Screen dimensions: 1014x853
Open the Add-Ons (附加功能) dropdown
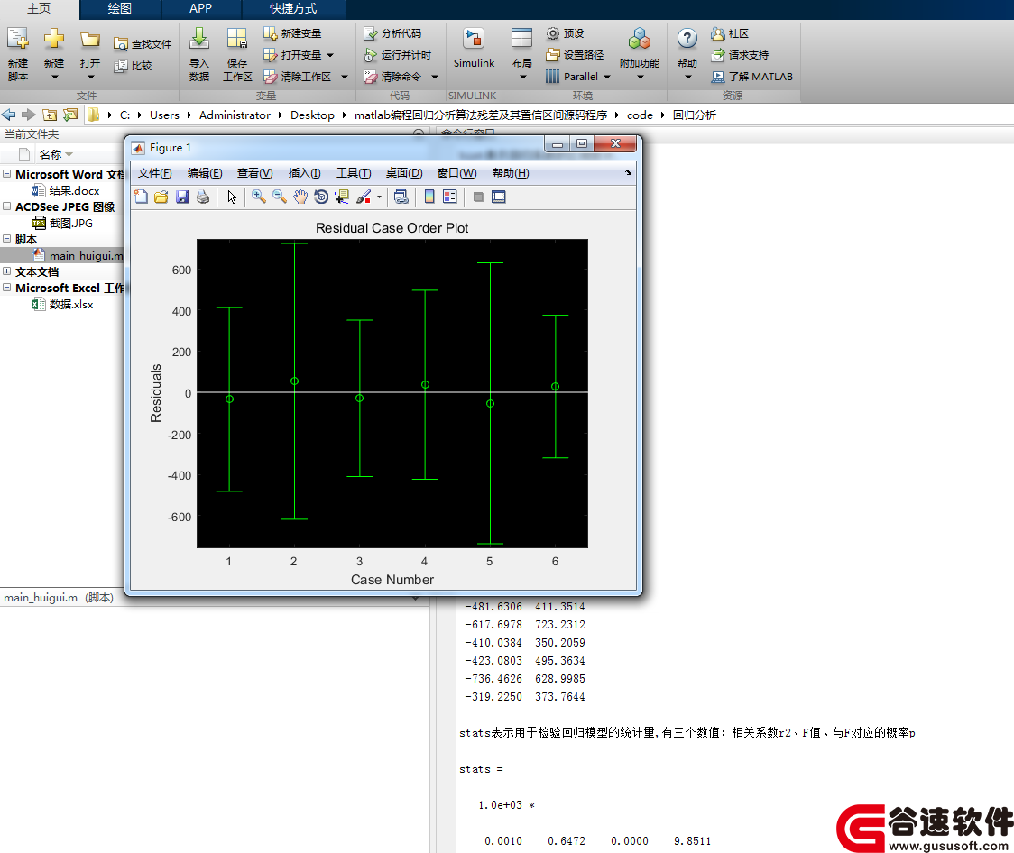tap(641, 77)
